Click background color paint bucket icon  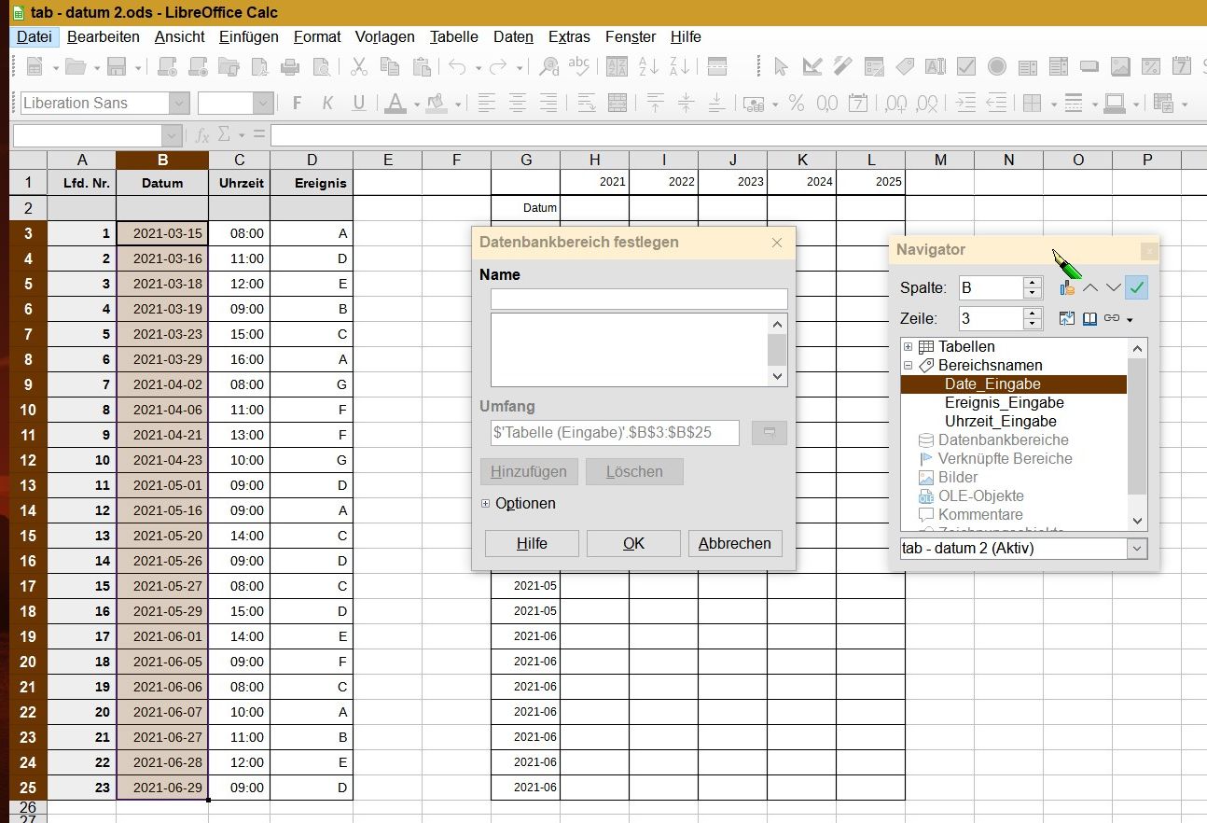436,103
